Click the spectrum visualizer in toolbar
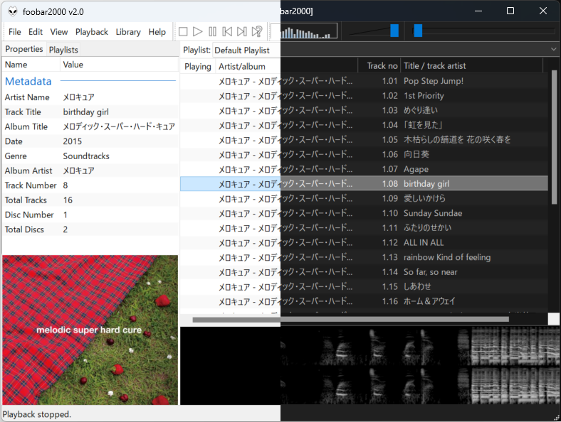This screenshot has width=561, height=422. pos(304,31)
